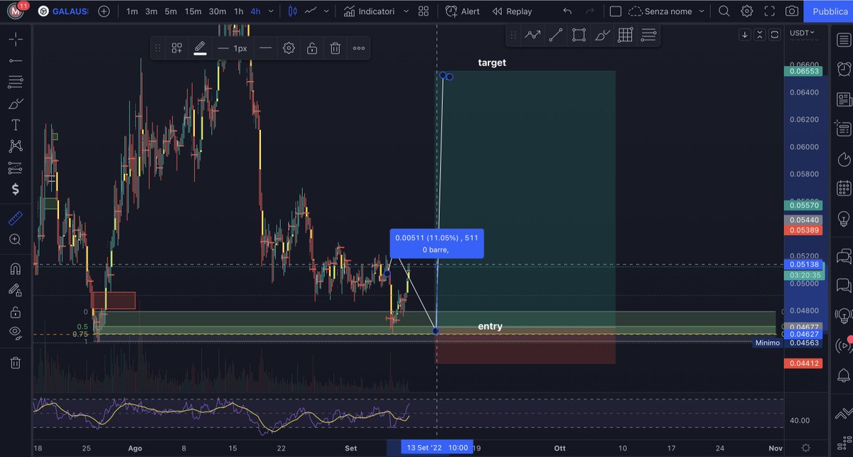Open the Fibonacci tools group in left sidebar
Image resolution: width=853 pixels, height=457 pixels.
pyautogui.click(x=15, y=82)
